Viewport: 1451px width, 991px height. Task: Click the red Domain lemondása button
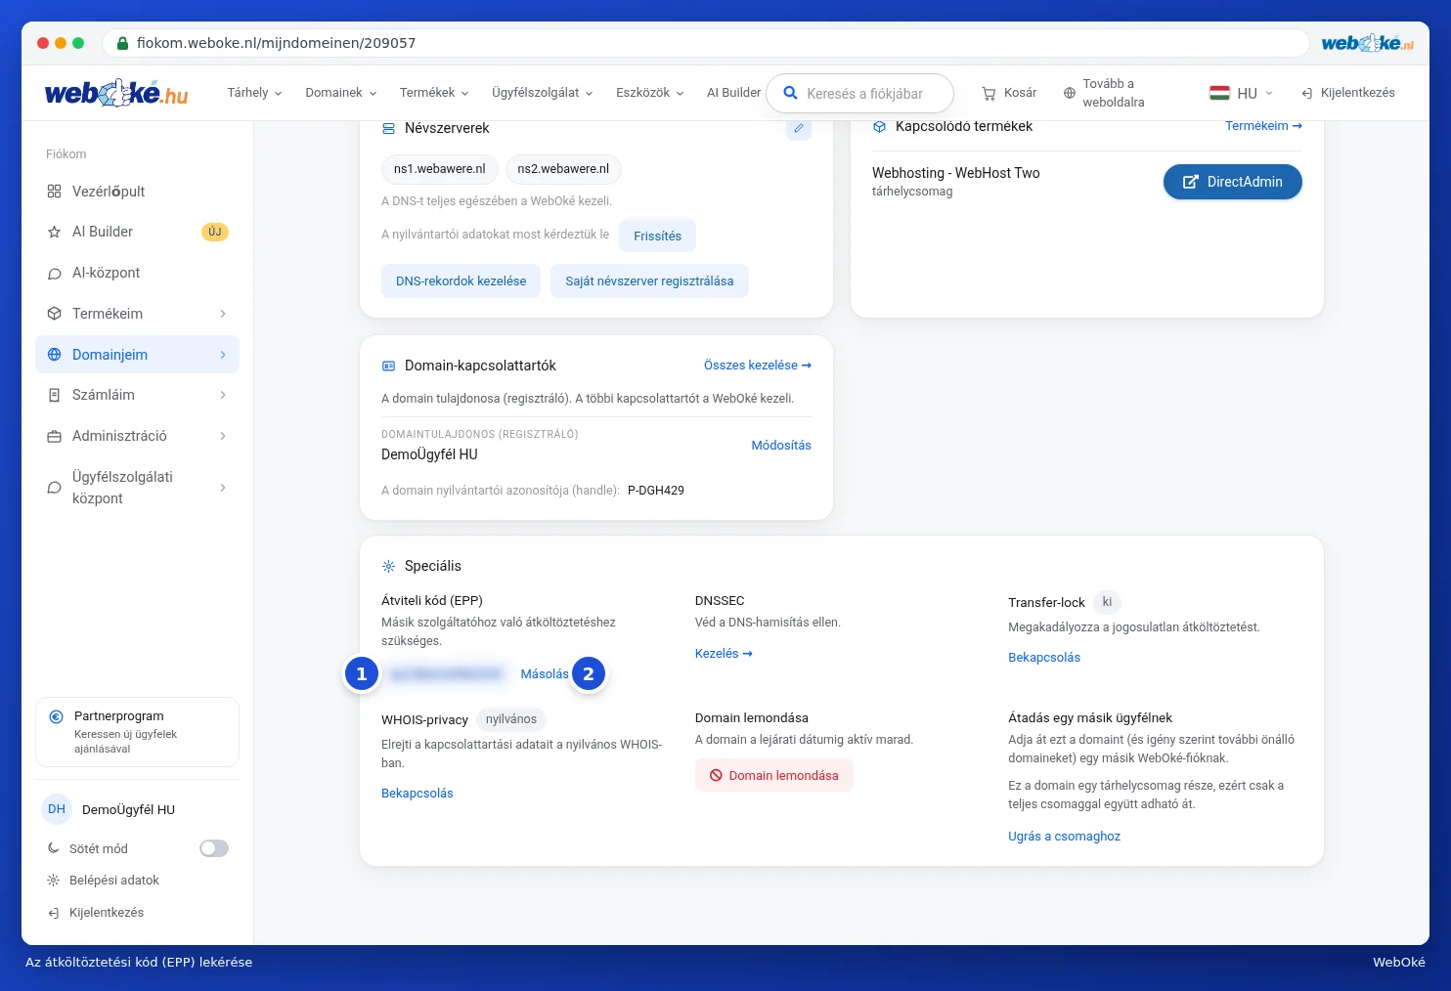click(x=773, y=775)
